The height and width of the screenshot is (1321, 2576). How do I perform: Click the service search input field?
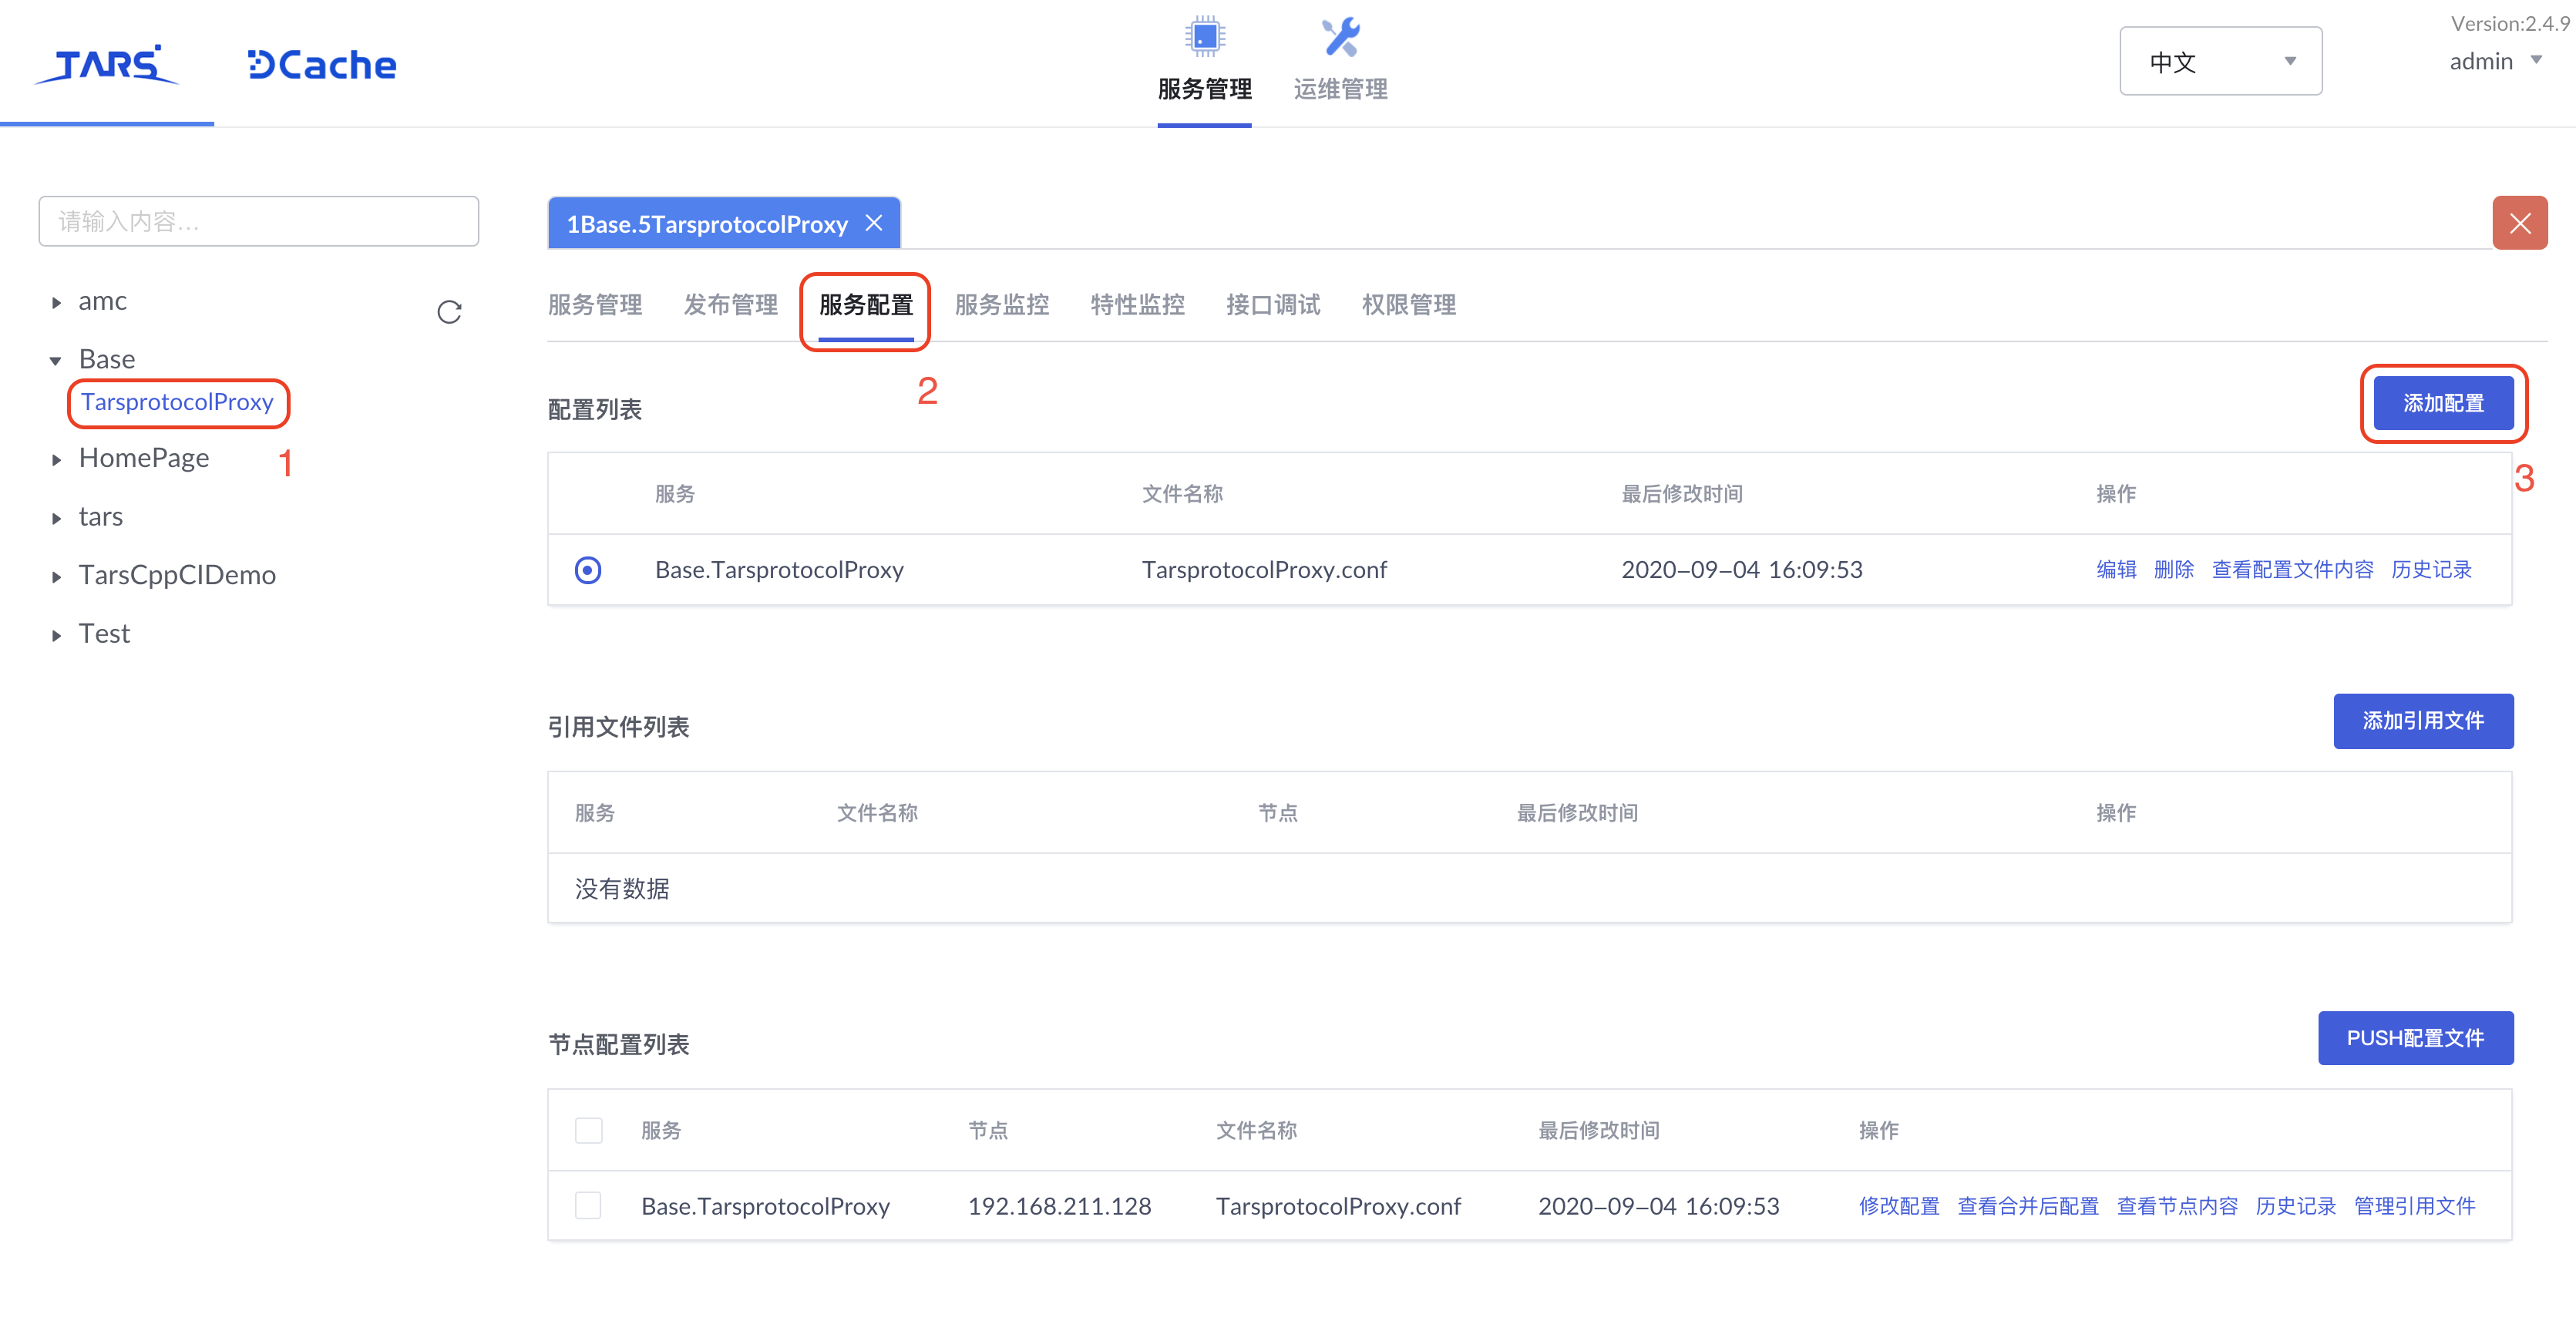tap(258, 221)
